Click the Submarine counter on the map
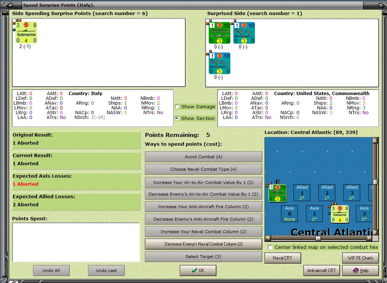387x283 pixels. point(340,214)
